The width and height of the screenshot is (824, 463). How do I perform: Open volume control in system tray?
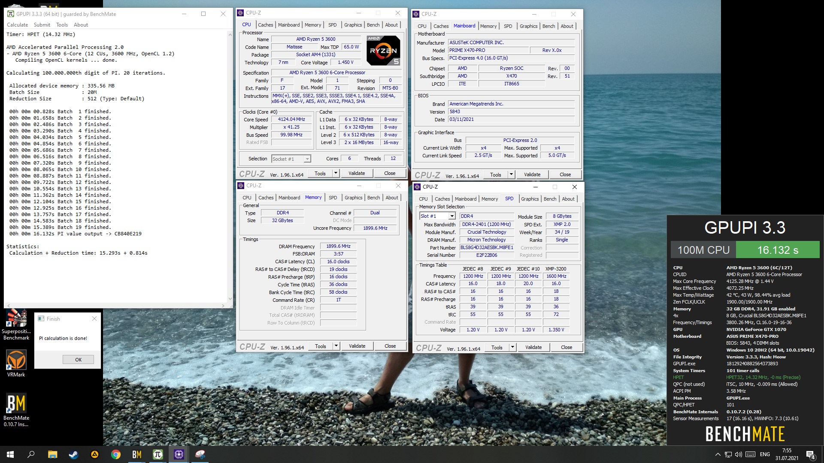[x=738, y=454]
